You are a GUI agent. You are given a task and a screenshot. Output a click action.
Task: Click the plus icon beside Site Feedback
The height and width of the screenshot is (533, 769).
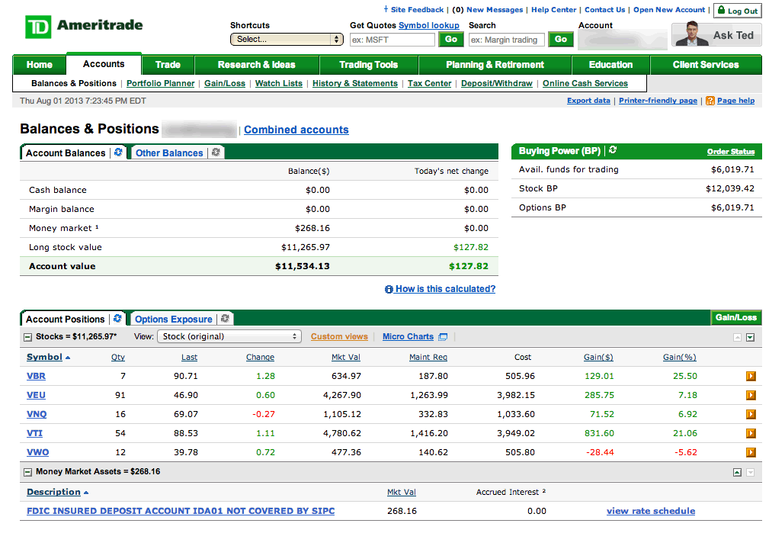point(386,9)
